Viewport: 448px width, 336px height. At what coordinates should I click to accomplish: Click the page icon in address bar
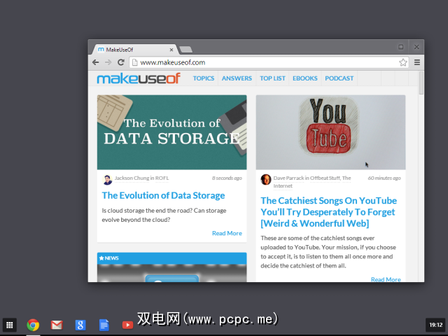[135, 62]
